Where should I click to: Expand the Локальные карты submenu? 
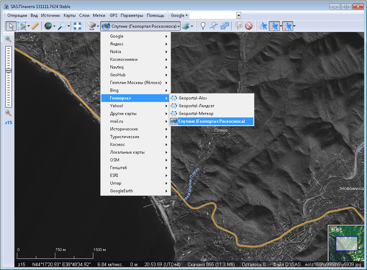coord(136,152)
